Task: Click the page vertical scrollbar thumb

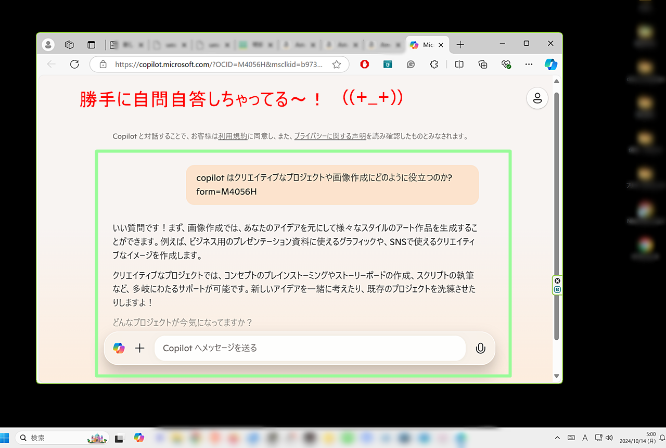Action: (556, 216)
